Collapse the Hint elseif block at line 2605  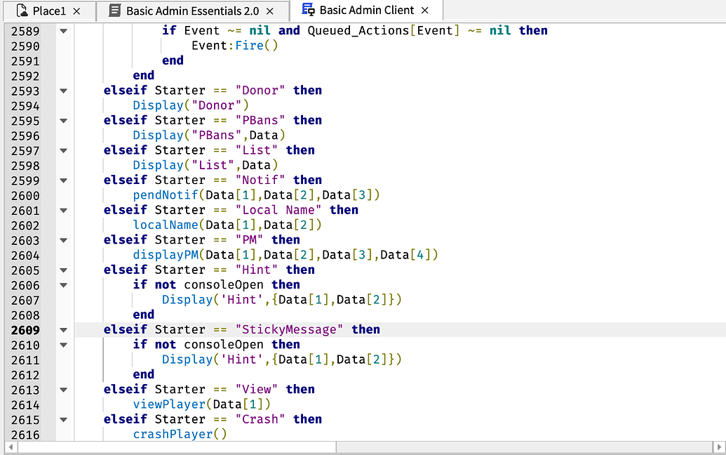(62, 270)
